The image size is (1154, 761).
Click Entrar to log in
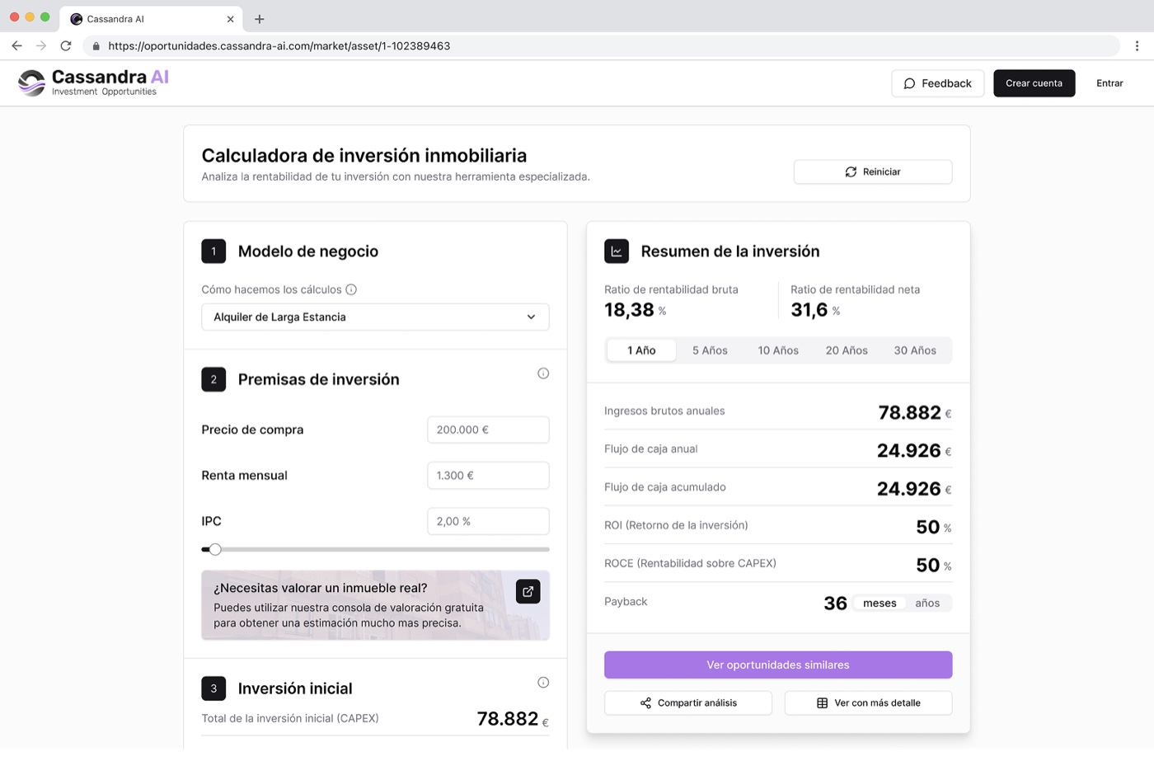coord(1109,83)
